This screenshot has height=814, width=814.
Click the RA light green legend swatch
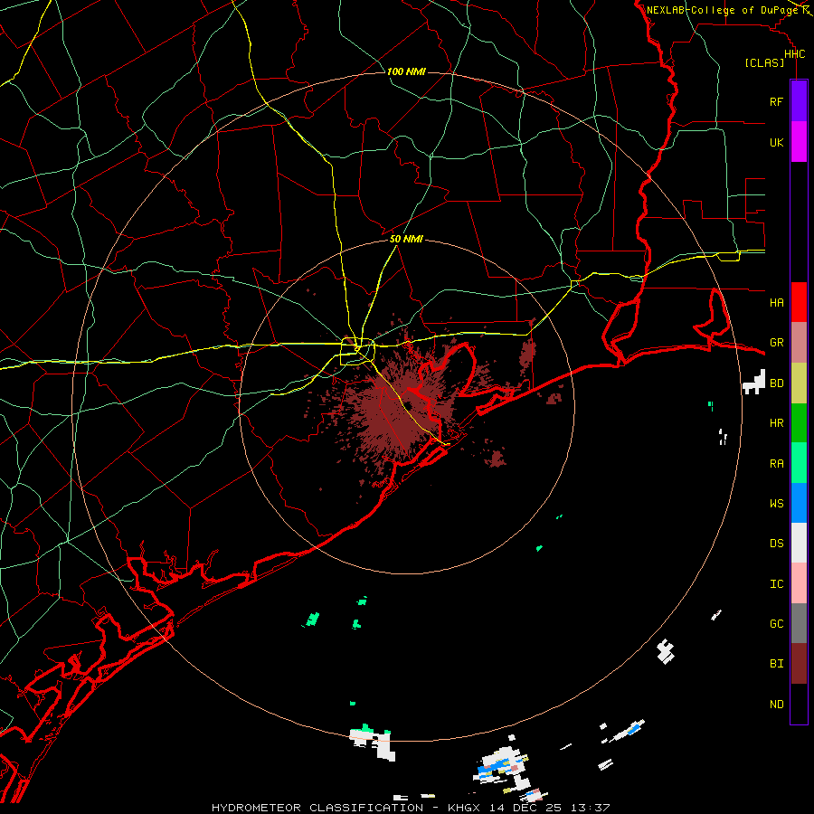click(799, 463)
